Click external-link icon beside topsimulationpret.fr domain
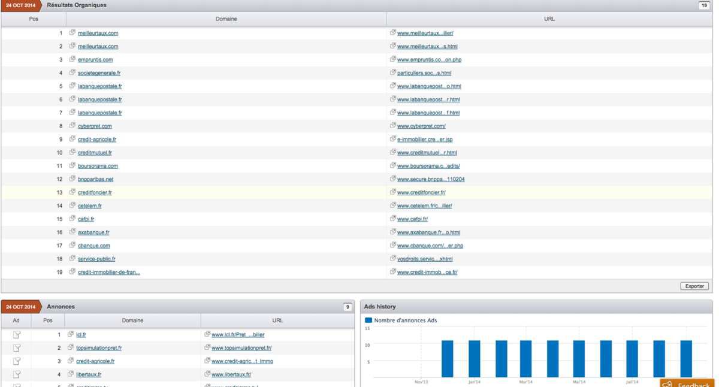Viewport: 719px width, 387px height. pyautogui.click(x=71, y=347)
